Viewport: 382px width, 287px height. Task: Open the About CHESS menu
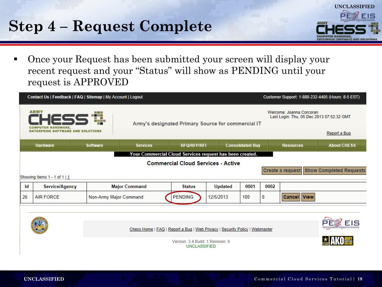click(342, 145)
